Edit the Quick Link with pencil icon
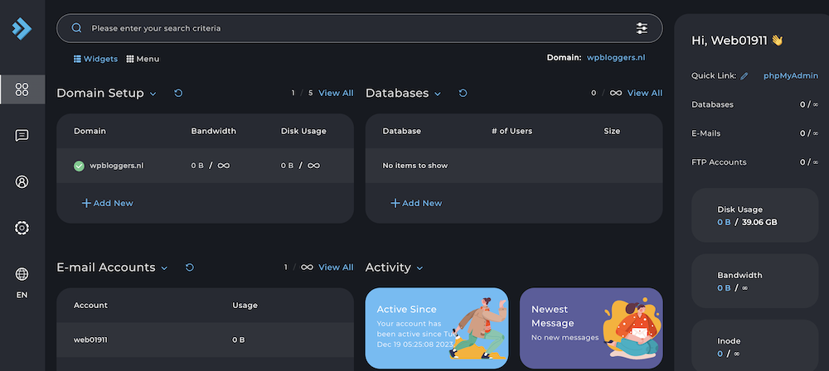Screen dimensions: 829x371 [x=744, y=76]
